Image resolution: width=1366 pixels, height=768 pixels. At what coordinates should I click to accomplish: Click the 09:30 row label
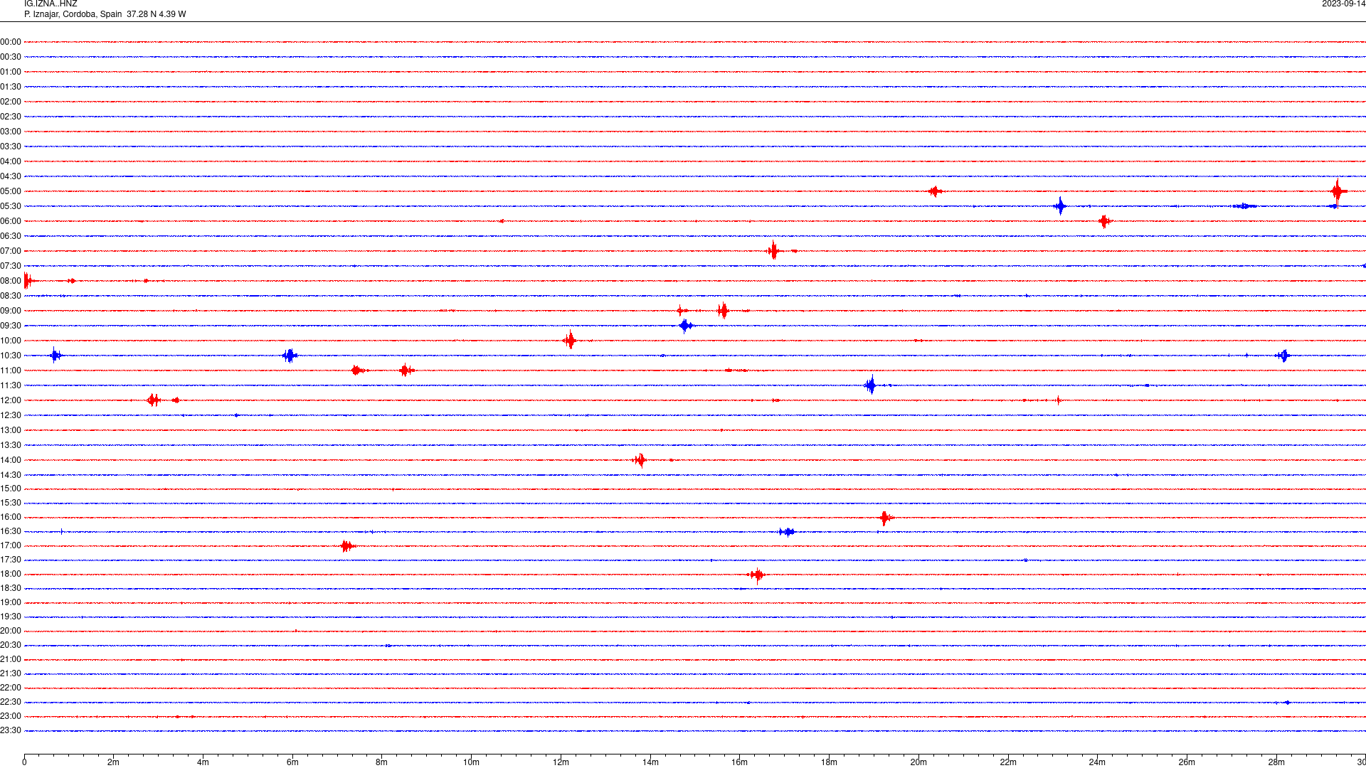[x=11, y=326]
